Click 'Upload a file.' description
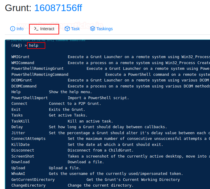The image size is (210, 189). 65,168
